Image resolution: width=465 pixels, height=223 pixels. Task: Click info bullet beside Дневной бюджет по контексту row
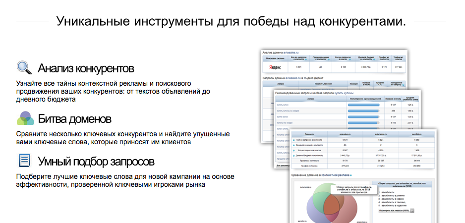(294, 156)
